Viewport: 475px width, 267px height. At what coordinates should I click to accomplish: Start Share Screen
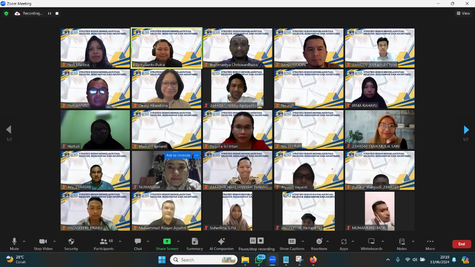click(x=167, y=244)
